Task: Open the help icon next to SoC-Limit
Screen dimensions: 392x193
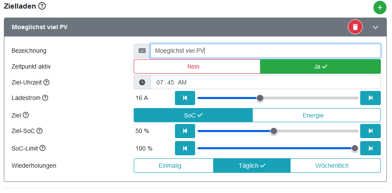Action: (43, 148)
